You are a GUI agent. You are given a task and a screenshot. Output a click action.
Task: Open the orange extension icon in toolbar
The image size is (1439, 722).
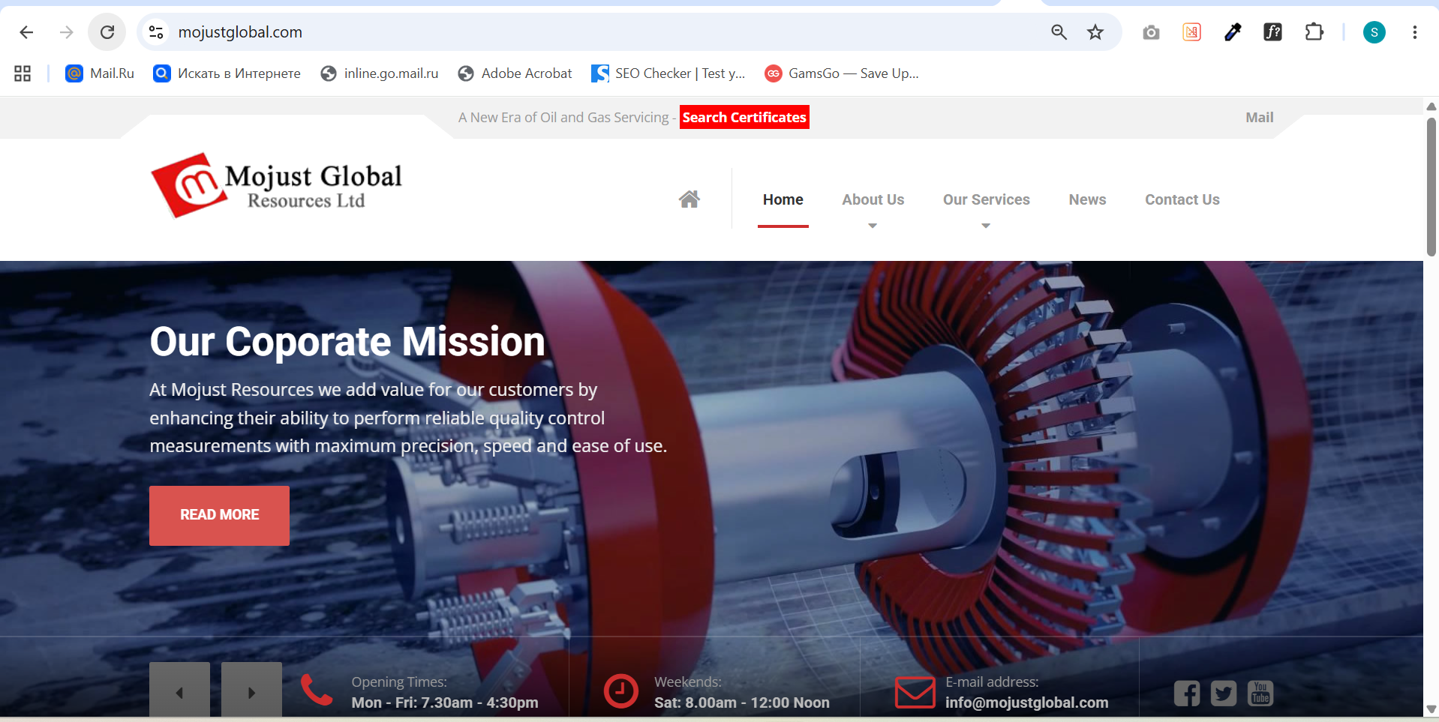[x=1191, y=32]
